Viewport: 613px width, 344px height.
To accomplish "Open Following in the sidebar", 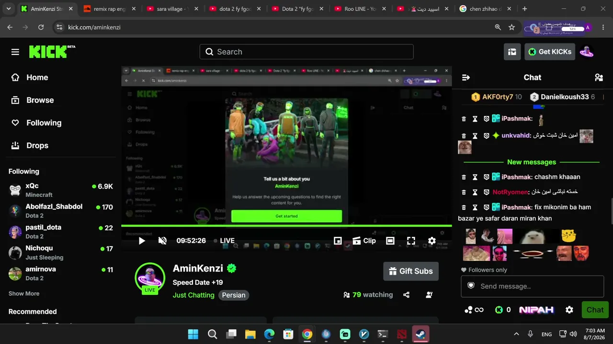I will coord(36,123).
